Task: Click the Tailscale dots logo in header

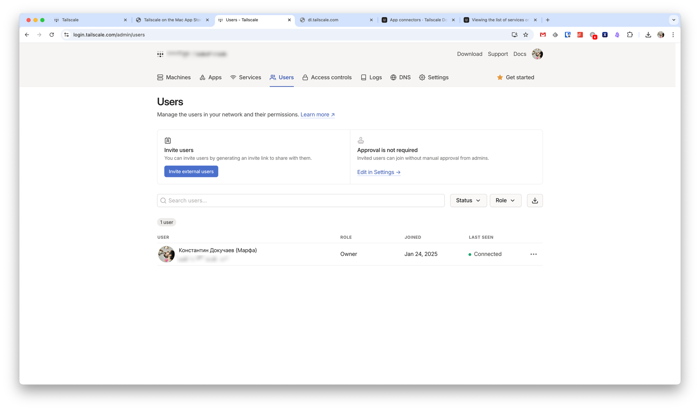Action: pyautogui.click(x=160, y=54)
